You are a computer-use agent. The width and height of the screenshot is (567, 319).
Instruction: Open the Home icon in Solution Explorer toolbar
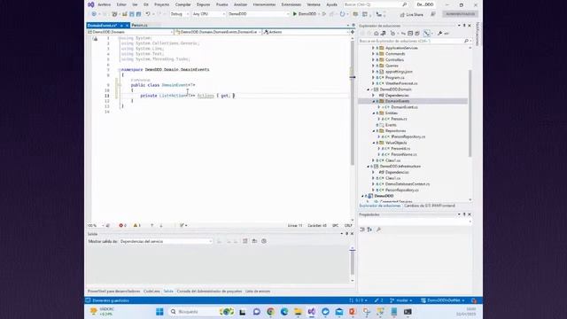coord(376,34)
